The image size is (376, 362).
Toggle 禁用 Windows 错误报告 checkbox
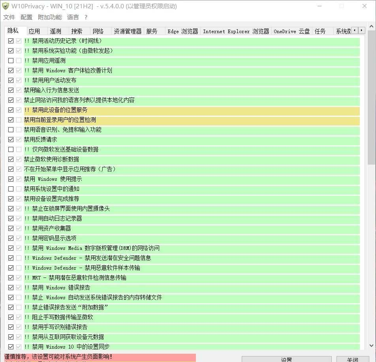[11, 288]
